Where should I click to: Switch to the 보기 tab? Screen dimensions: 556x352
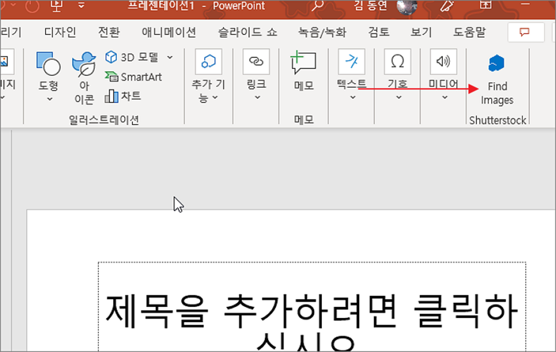click(x=421, y=32)
